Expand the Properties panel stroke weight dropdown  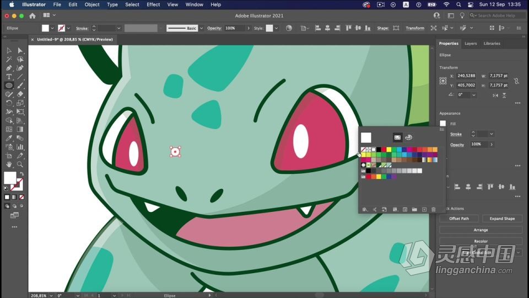[492, 134]
